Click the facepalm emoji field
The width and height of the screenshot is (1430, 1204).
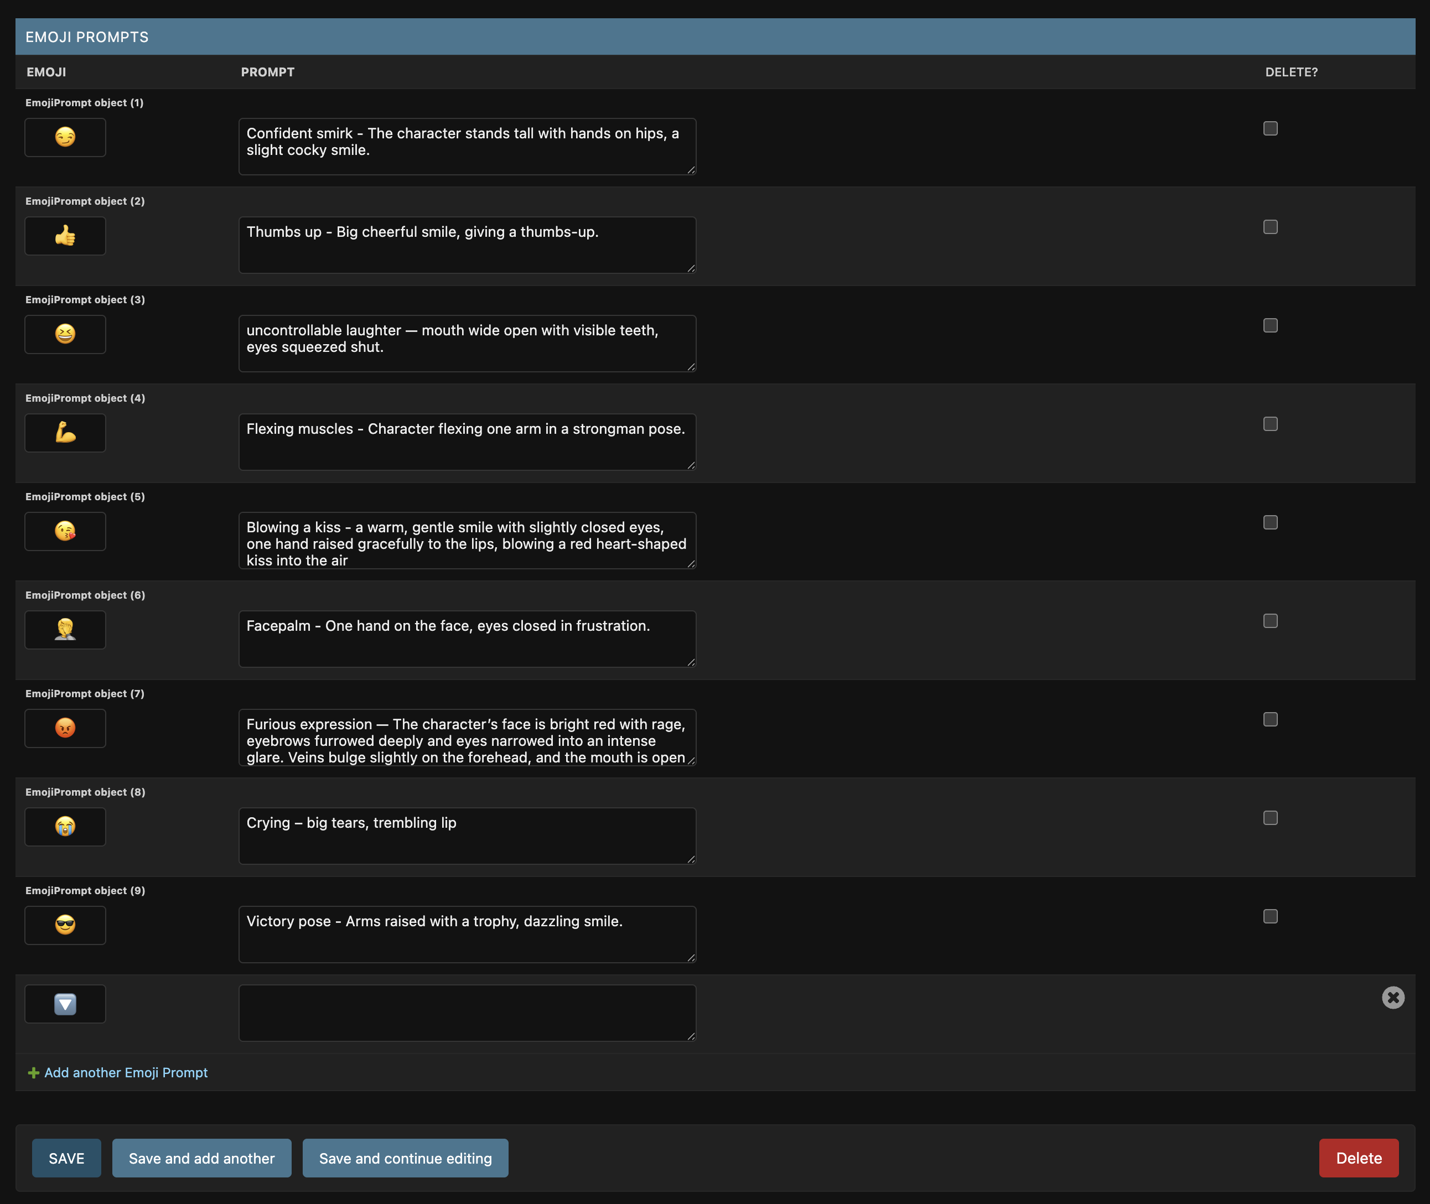coord(65,629)
